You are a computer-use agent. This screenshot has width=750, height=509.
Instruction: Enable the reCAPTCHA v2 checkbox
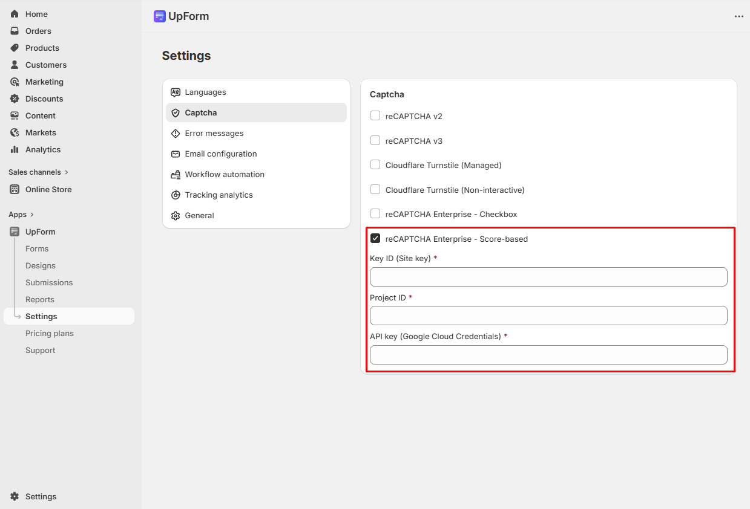coord(375,115)
